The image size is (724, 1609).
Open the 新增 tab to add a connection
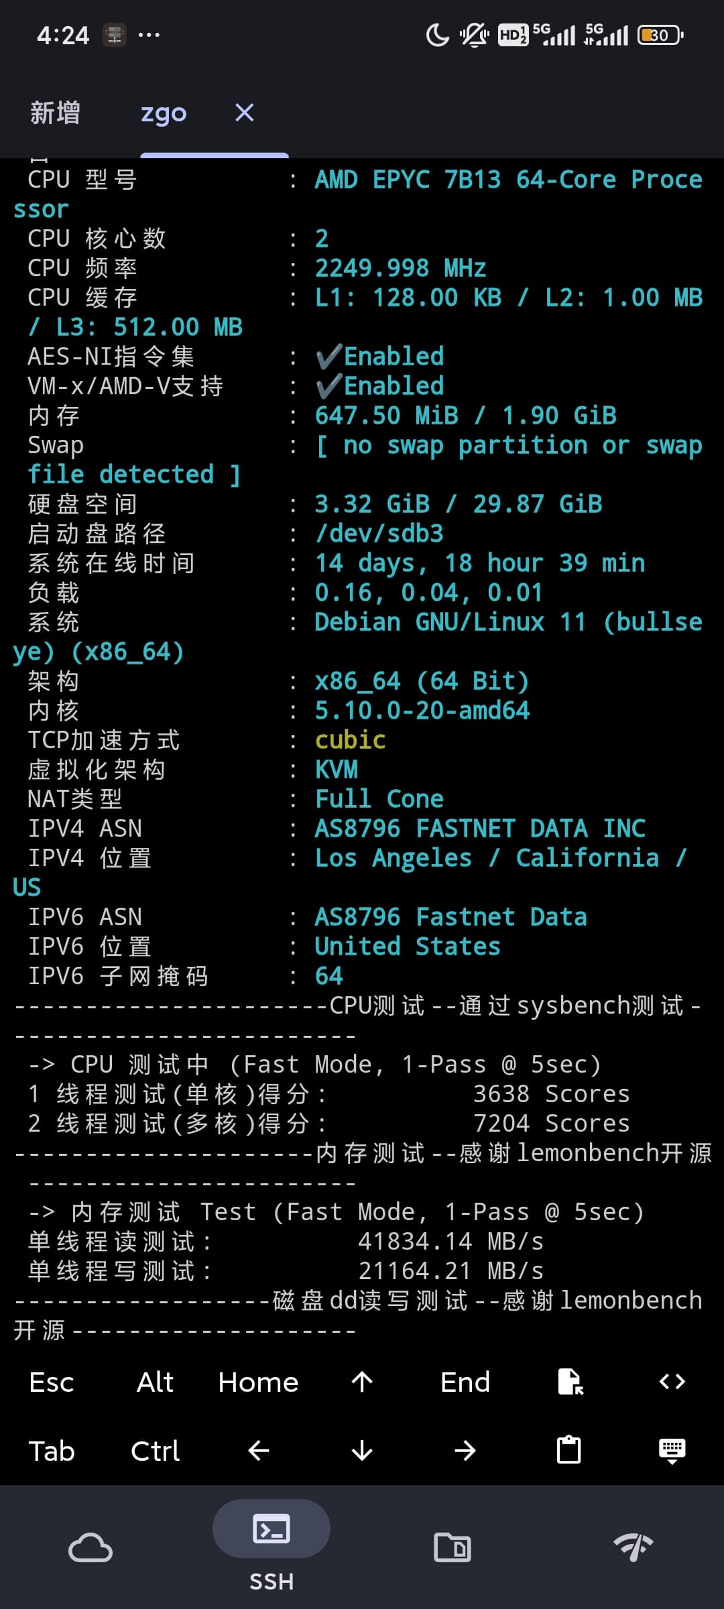point(55,113)
